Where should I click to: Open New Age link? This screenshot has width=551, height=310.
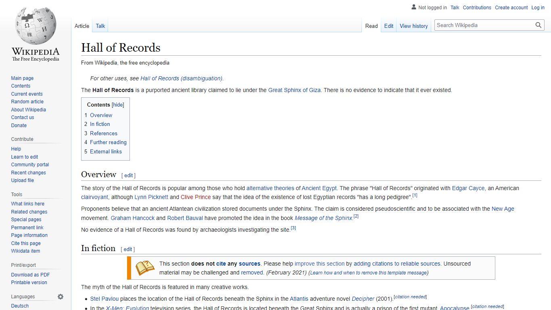pos(503,209)
